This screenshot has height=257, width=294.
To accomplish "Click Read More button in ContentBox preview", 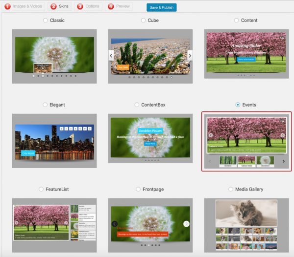I will click(x=150, y=144).
